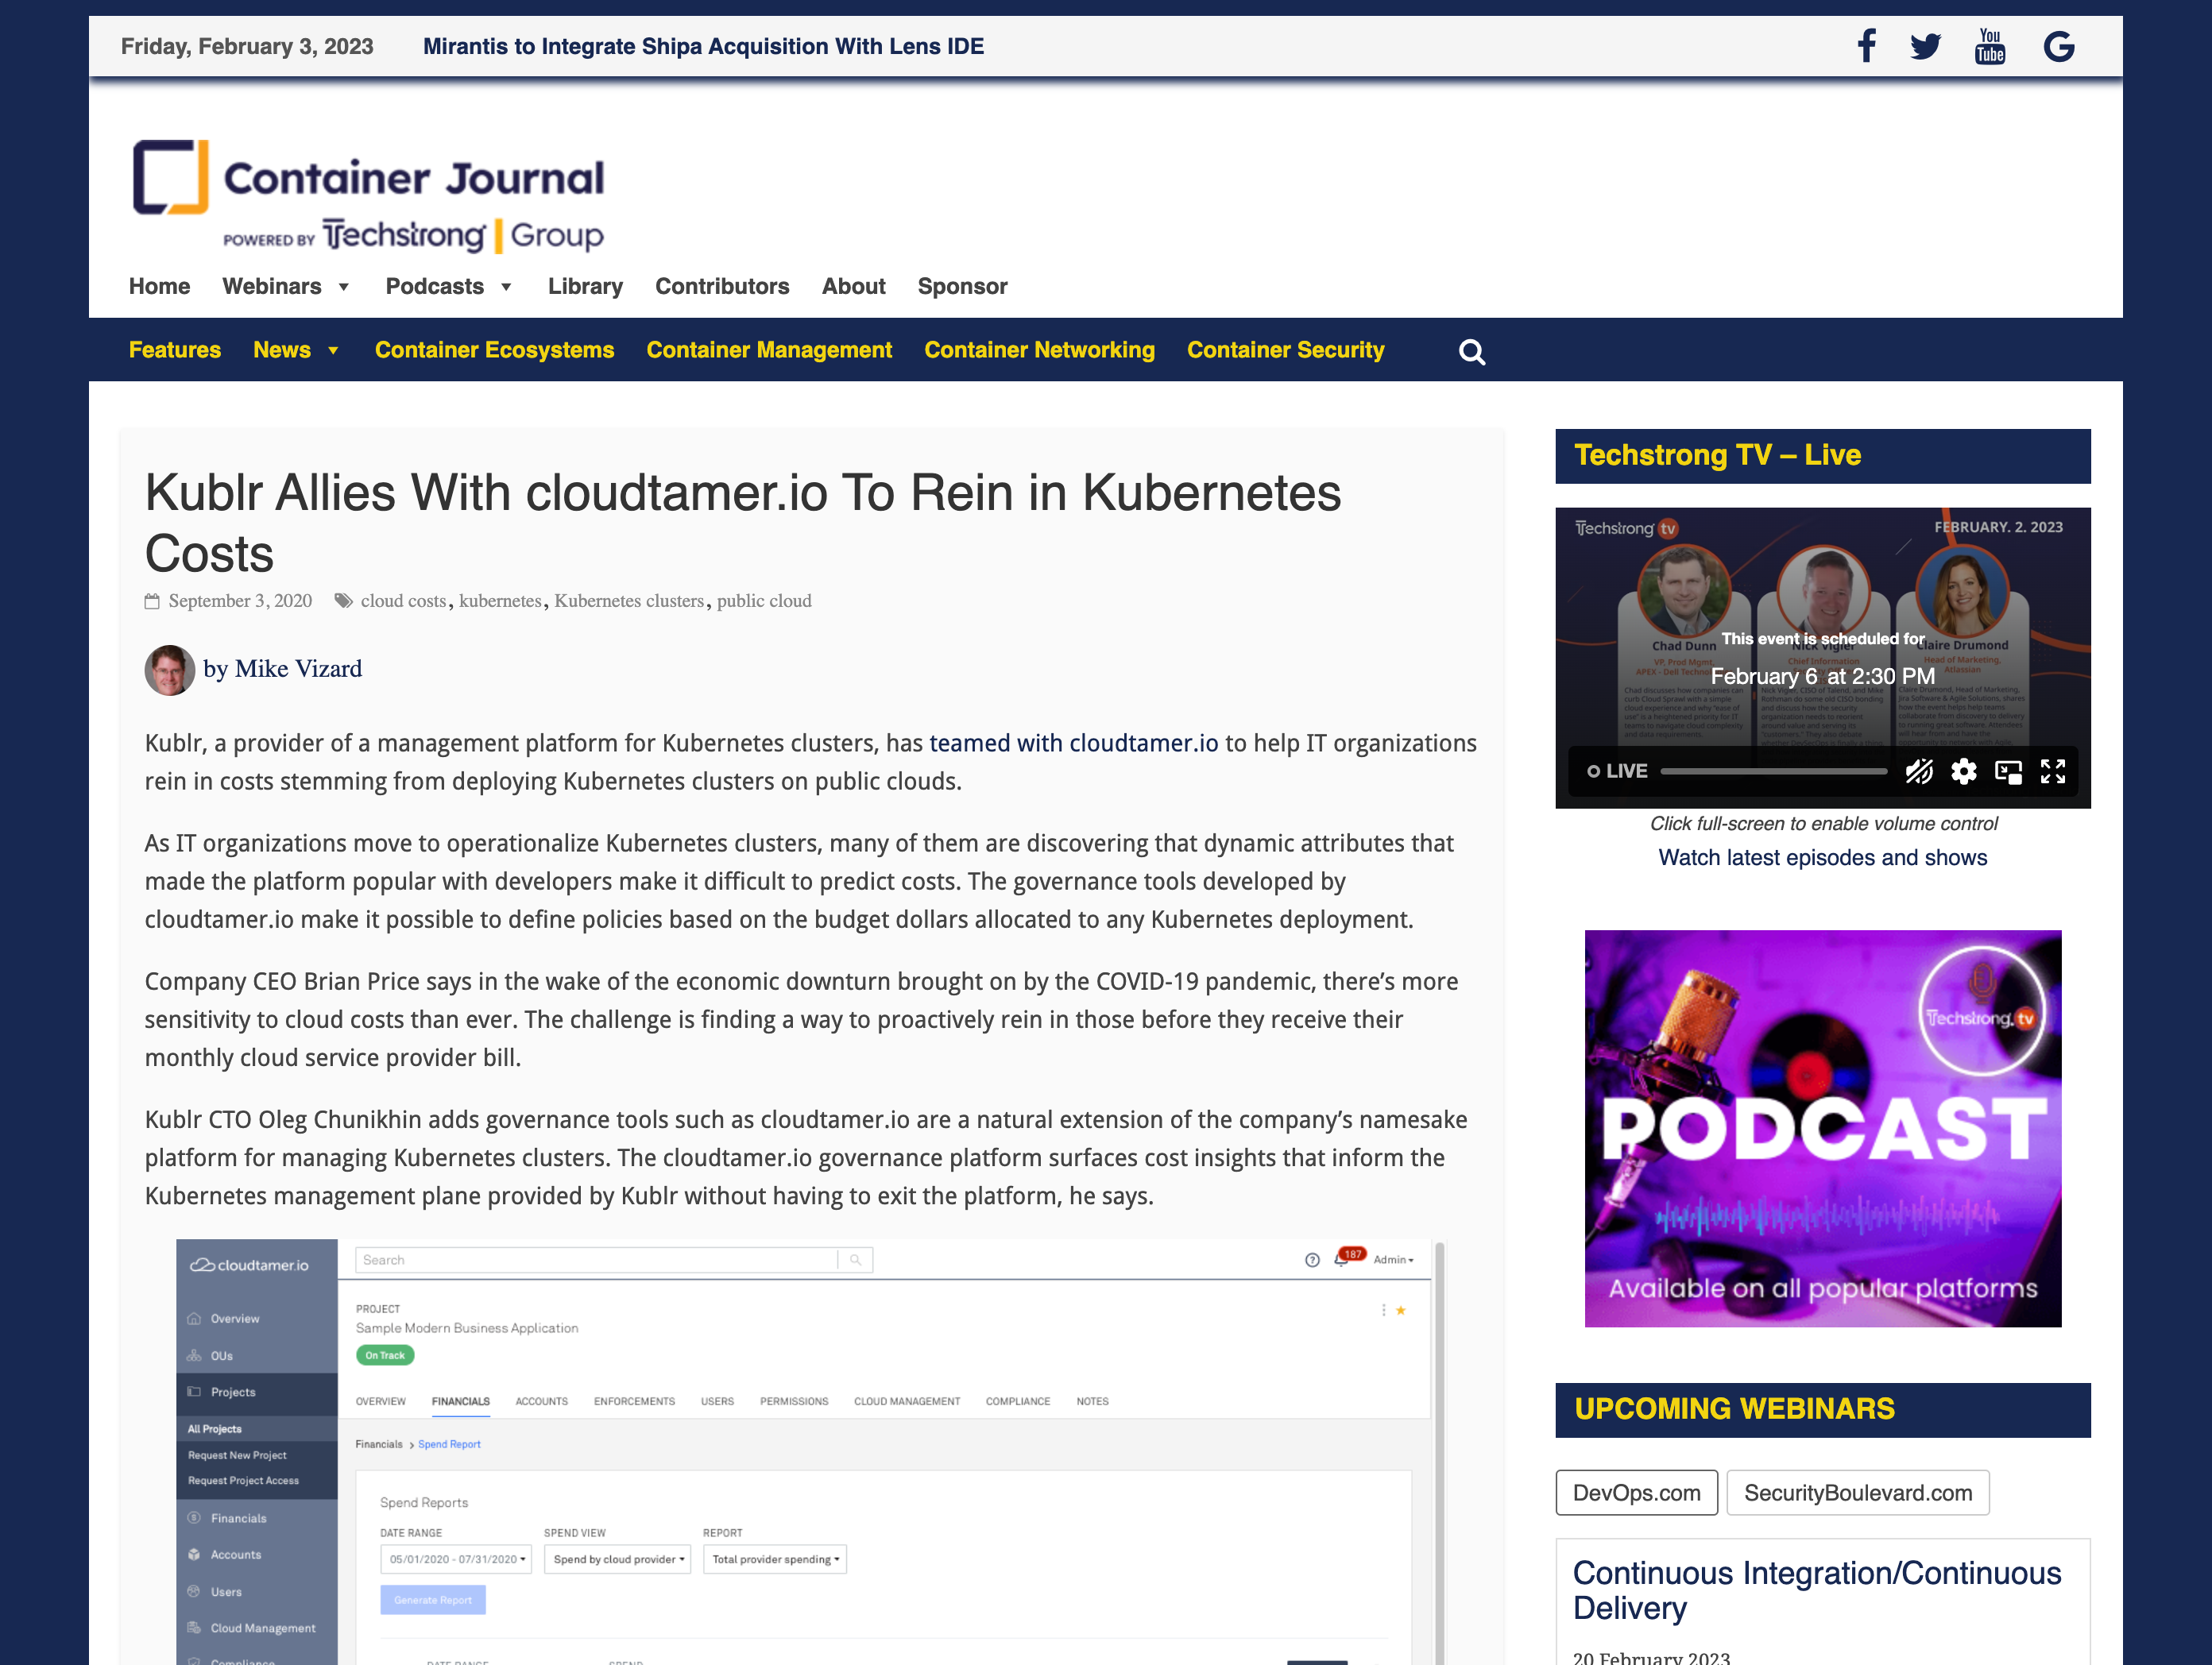Select the SecurityBoulevard.com webinars tab
The image size is (2212, 1665).
pos(1857,1493)
